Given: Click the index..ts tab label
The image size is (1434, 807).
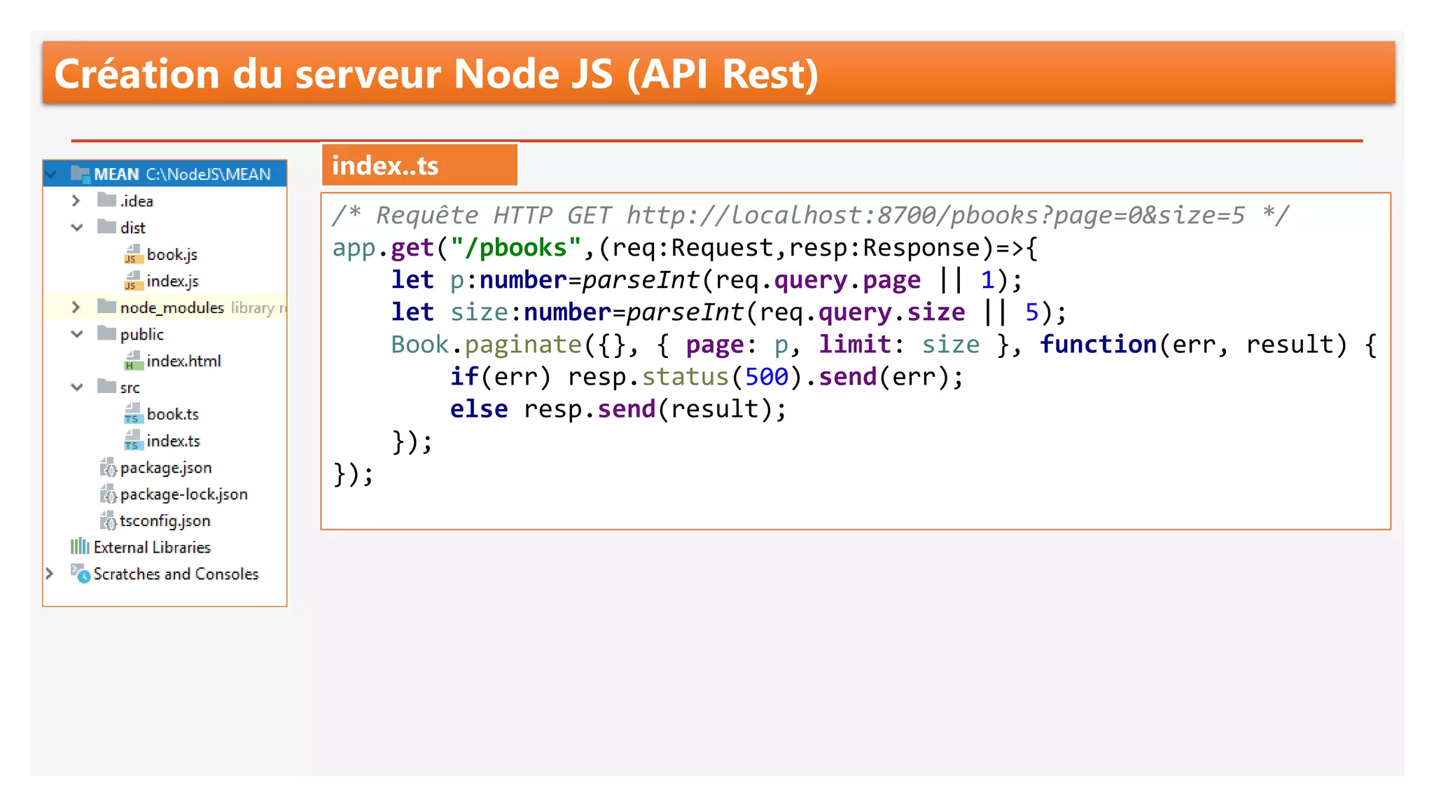Looking at the screenshot, I should (385, 166).
